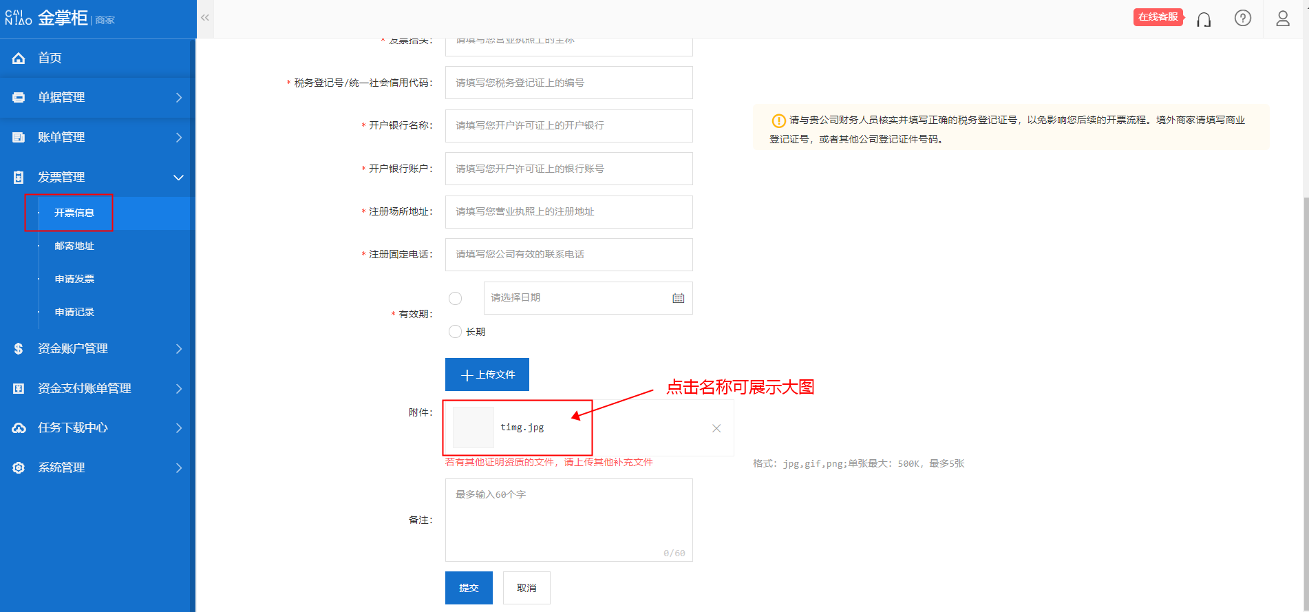Click the 账单管理 bill icon

click(19, 138)
